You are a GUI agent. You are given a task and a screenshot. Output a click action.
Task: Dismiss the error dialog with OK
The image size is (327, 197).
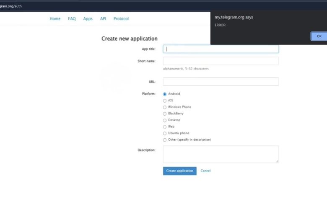tap(319, 36)
